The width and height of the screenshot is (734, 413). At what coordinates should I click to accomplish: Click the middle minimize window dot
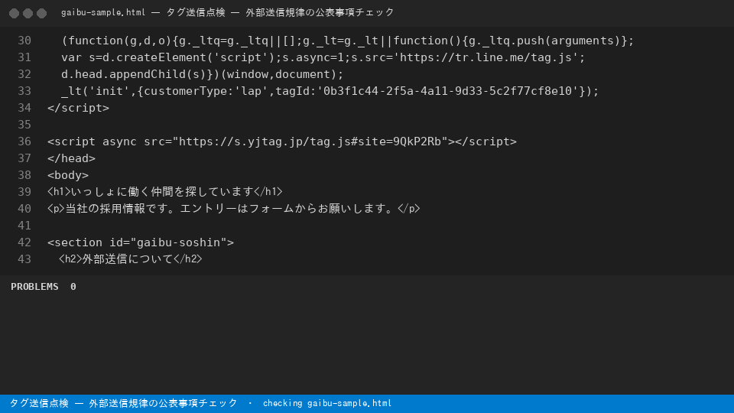pos(28,13)
